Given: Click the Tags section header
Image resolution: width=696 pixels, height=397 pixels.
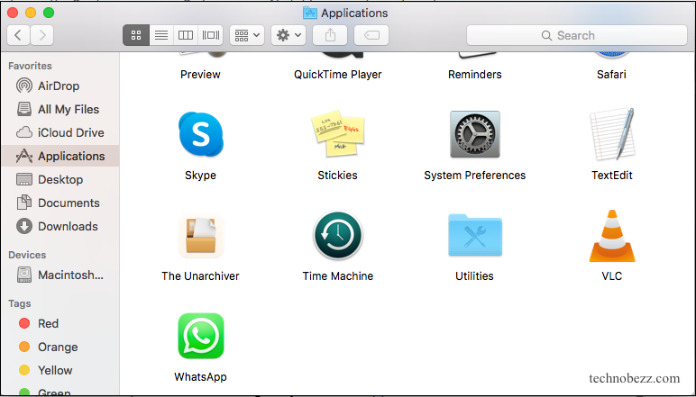Looking at the screenshot, I should click(20, 303).
